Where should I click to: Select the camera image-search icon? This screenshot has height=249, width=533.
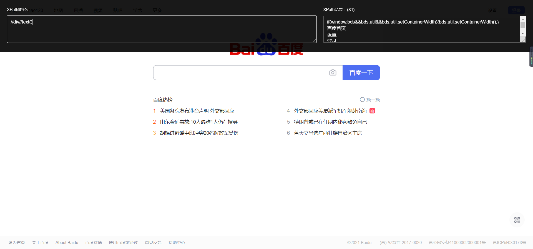click(x=333, y=72)
